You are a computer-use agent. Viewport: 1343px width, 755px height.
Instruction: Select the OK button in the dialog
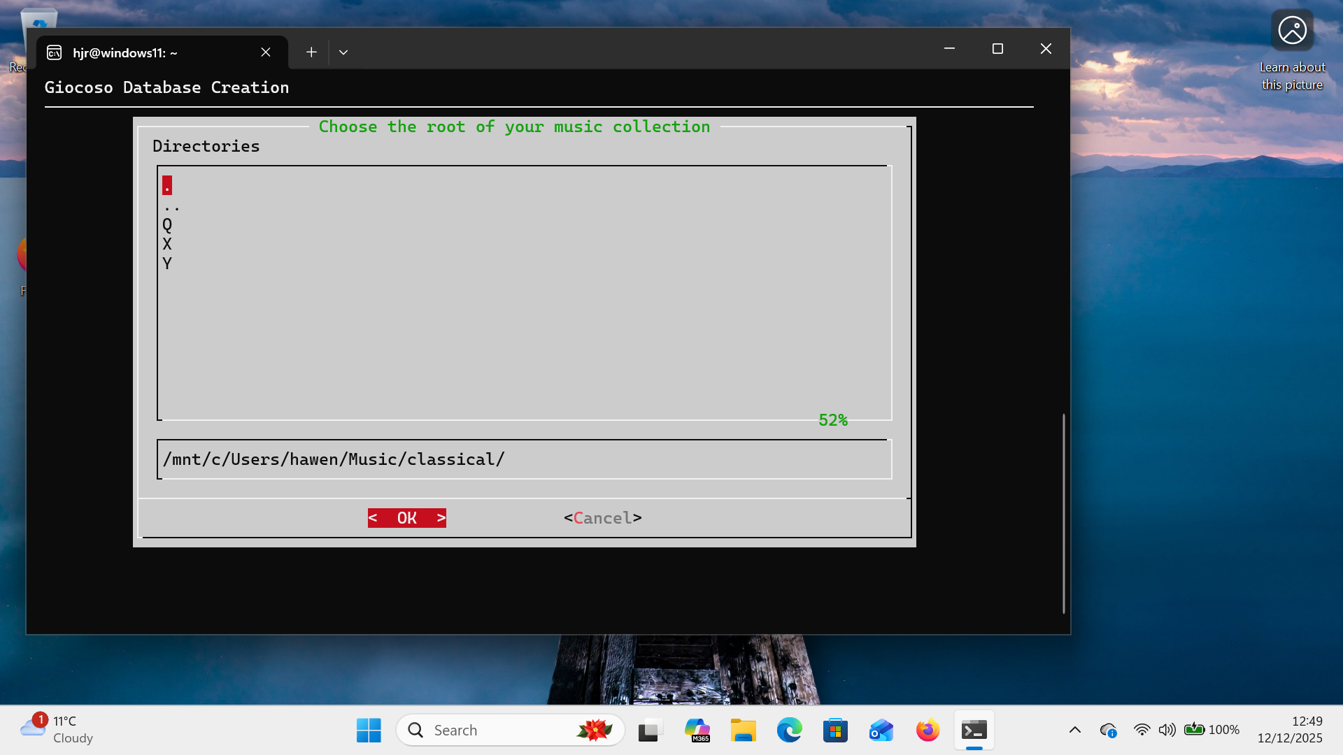(x=406, y=518)
